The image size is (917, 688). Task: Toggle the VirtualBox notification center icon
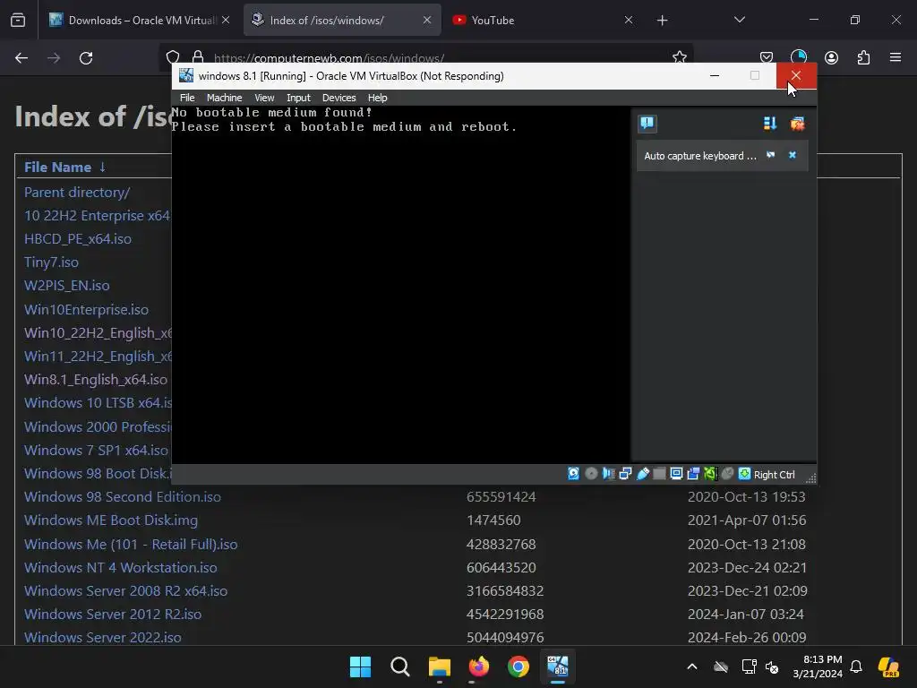click(x=647, y=124)
